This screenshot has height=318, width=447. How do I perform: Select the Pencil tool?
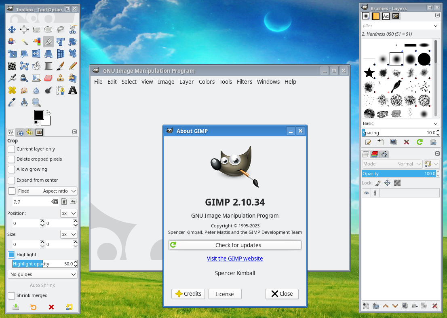coord(73,66)
